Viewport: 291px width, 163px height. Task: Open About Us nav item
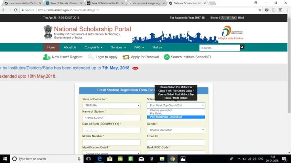tap(70, 47)
